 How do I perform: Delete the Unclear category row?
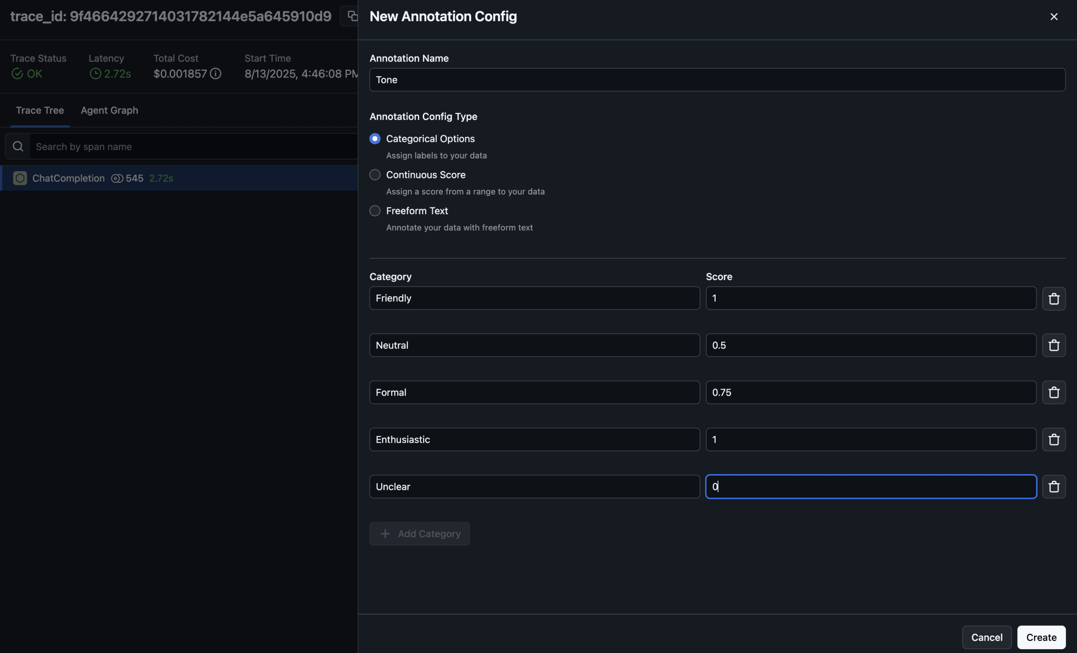(x=1053, y=487)
